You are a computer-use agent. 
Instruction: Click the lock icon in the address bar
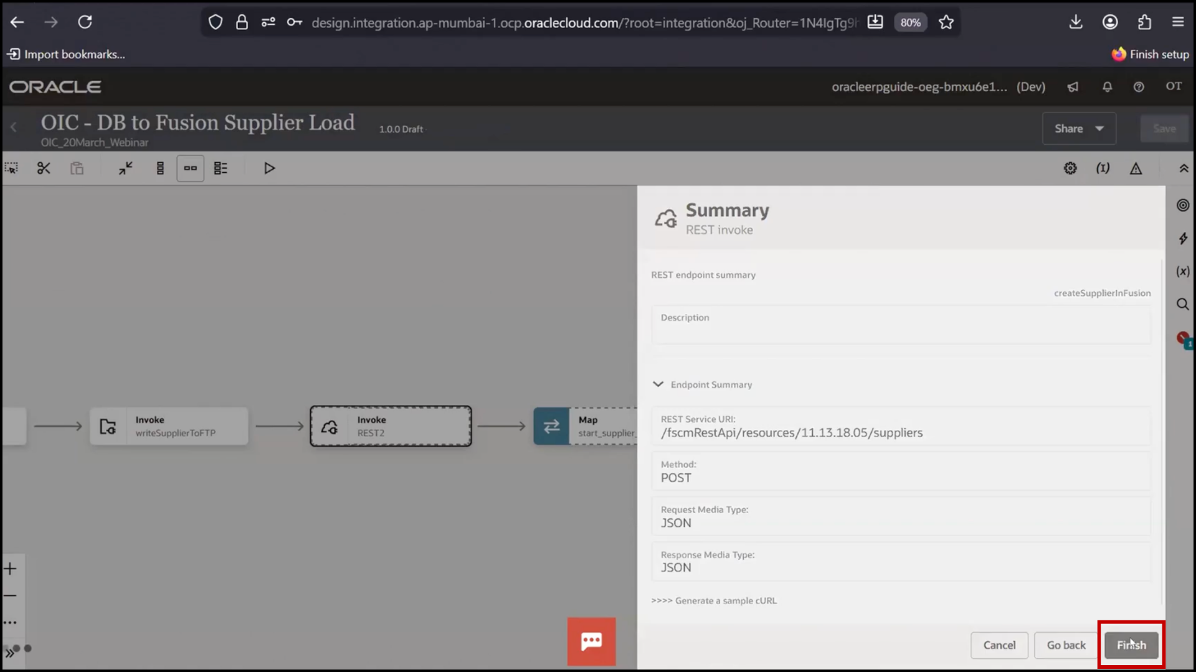[x=242, y=22]
